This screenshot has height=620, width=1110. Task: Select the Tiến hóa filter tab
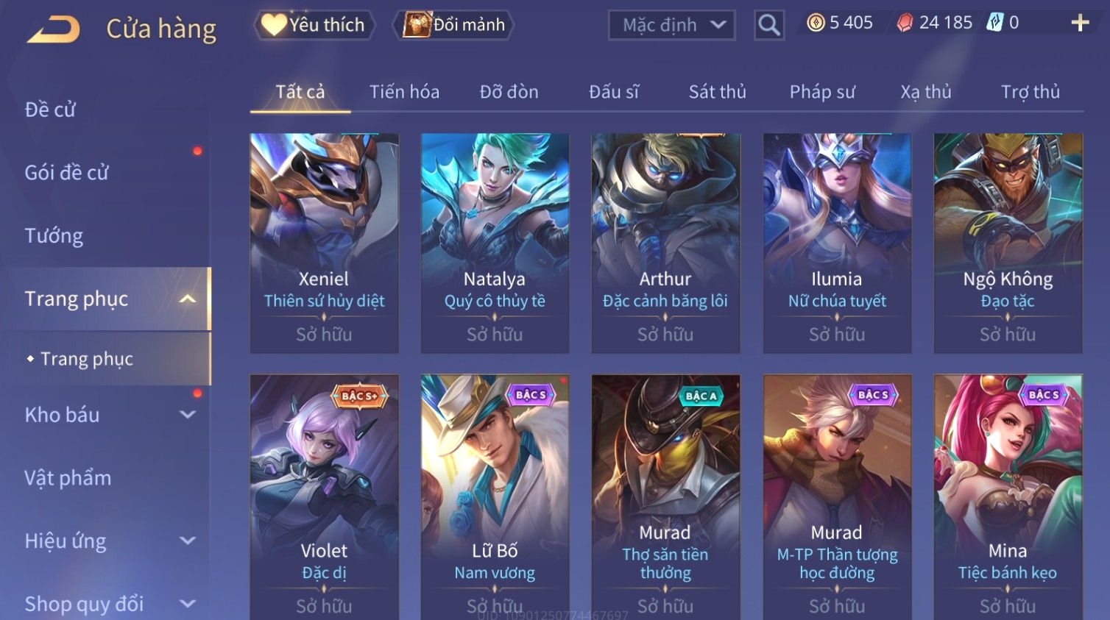click(404, 92)
